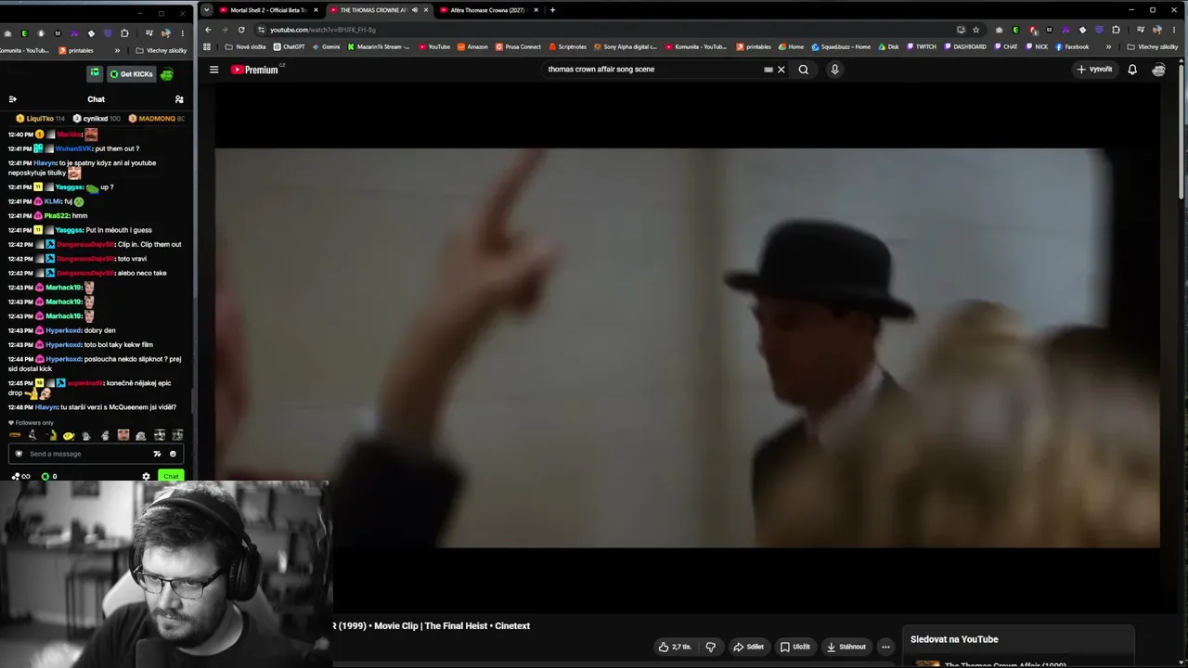
Task: Open the Scriptnotes bookmark
Action: click(x=568, y=46)
